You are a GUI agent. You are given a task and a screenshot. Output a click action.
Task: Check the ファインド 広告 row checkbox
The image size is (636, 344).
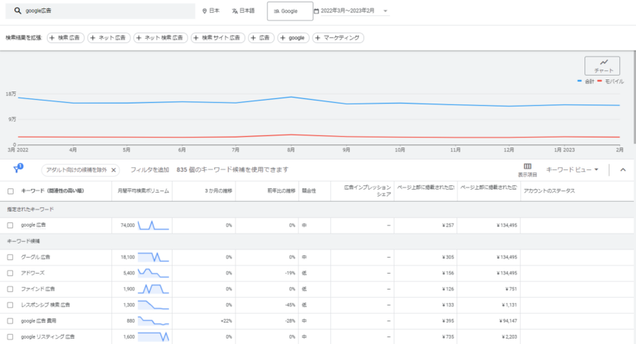click(x=10, y=290)
